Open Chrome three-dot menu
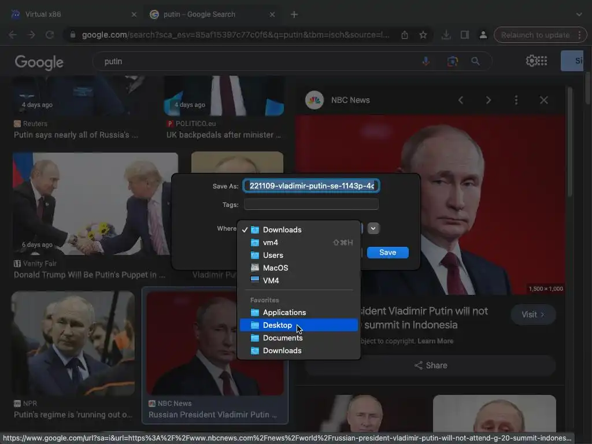The height and width of the screenshot is (444, 592). [x=579, y=35]
